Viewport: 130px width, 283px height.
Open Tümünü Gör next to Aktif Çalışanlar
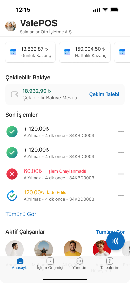pos(110,232)
